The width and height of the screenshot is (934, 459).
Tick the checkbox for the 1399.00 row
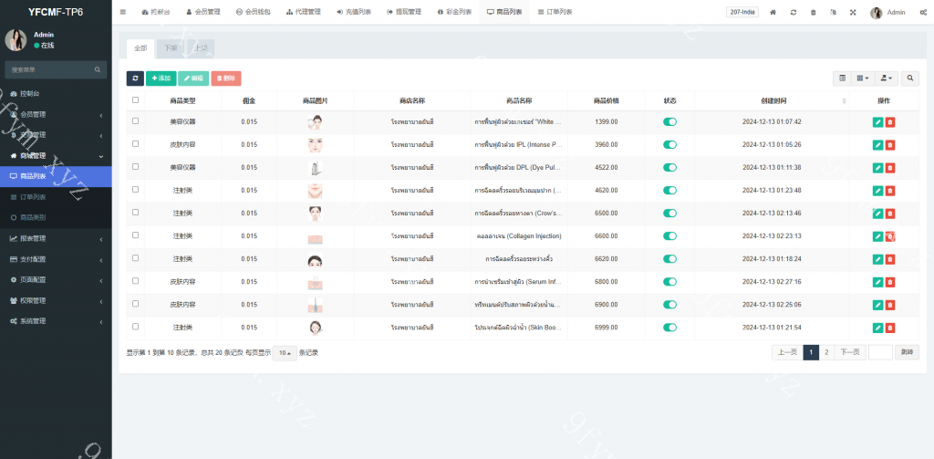135,121
